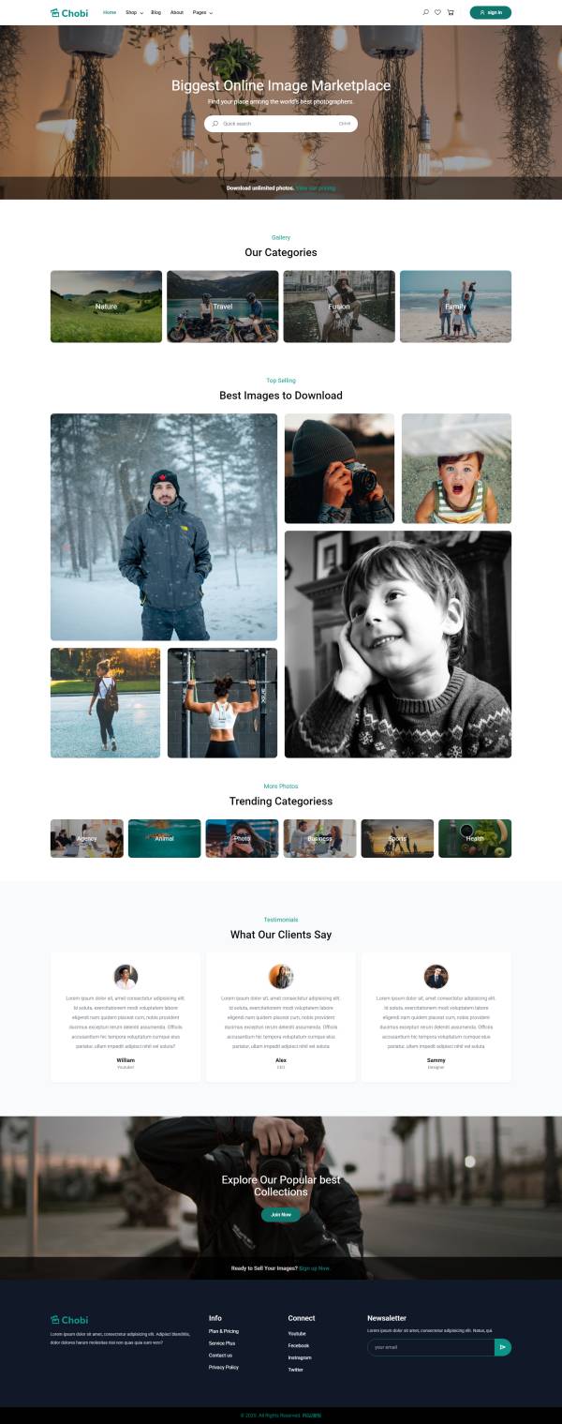Click the magnifier icon inside hero search box

coord(214,124)
